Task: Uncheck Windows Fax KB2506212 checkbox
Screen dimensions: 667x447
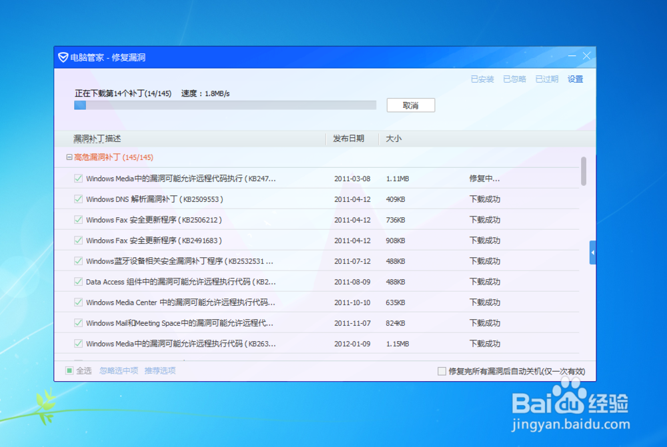Action: (x=78, y=220)
